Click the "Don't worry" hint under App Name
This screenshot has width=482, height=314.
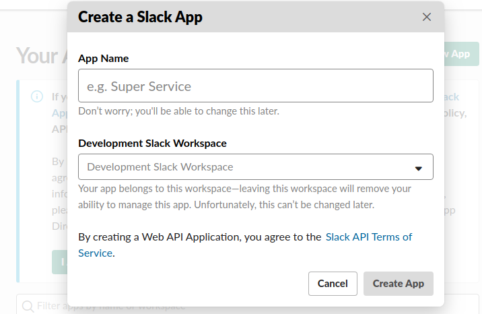coord(178,111)
